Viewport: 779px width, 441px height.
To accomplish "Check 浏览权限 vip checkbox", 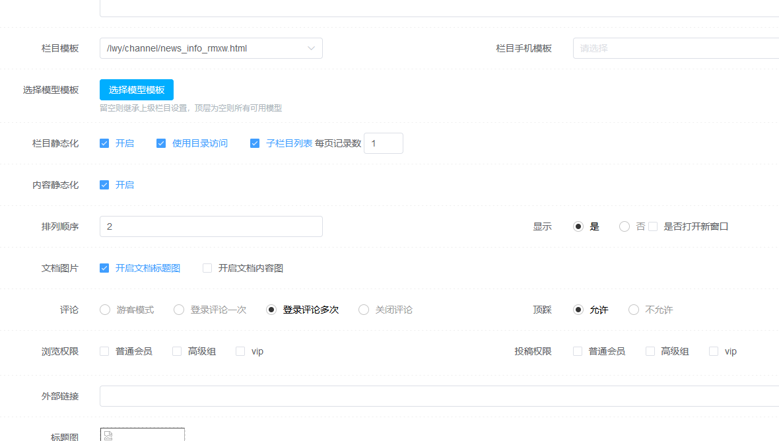I will [240, 351].
